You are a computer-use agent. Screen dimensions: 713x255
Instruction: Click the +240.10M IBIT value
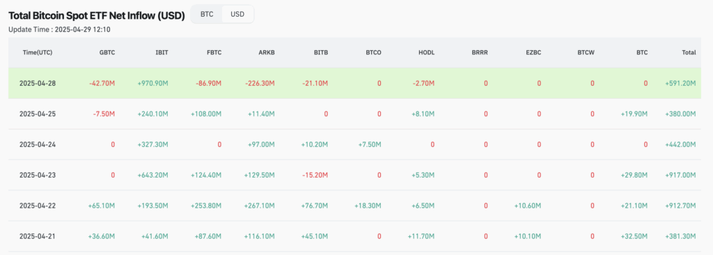[x=152, y=114]
